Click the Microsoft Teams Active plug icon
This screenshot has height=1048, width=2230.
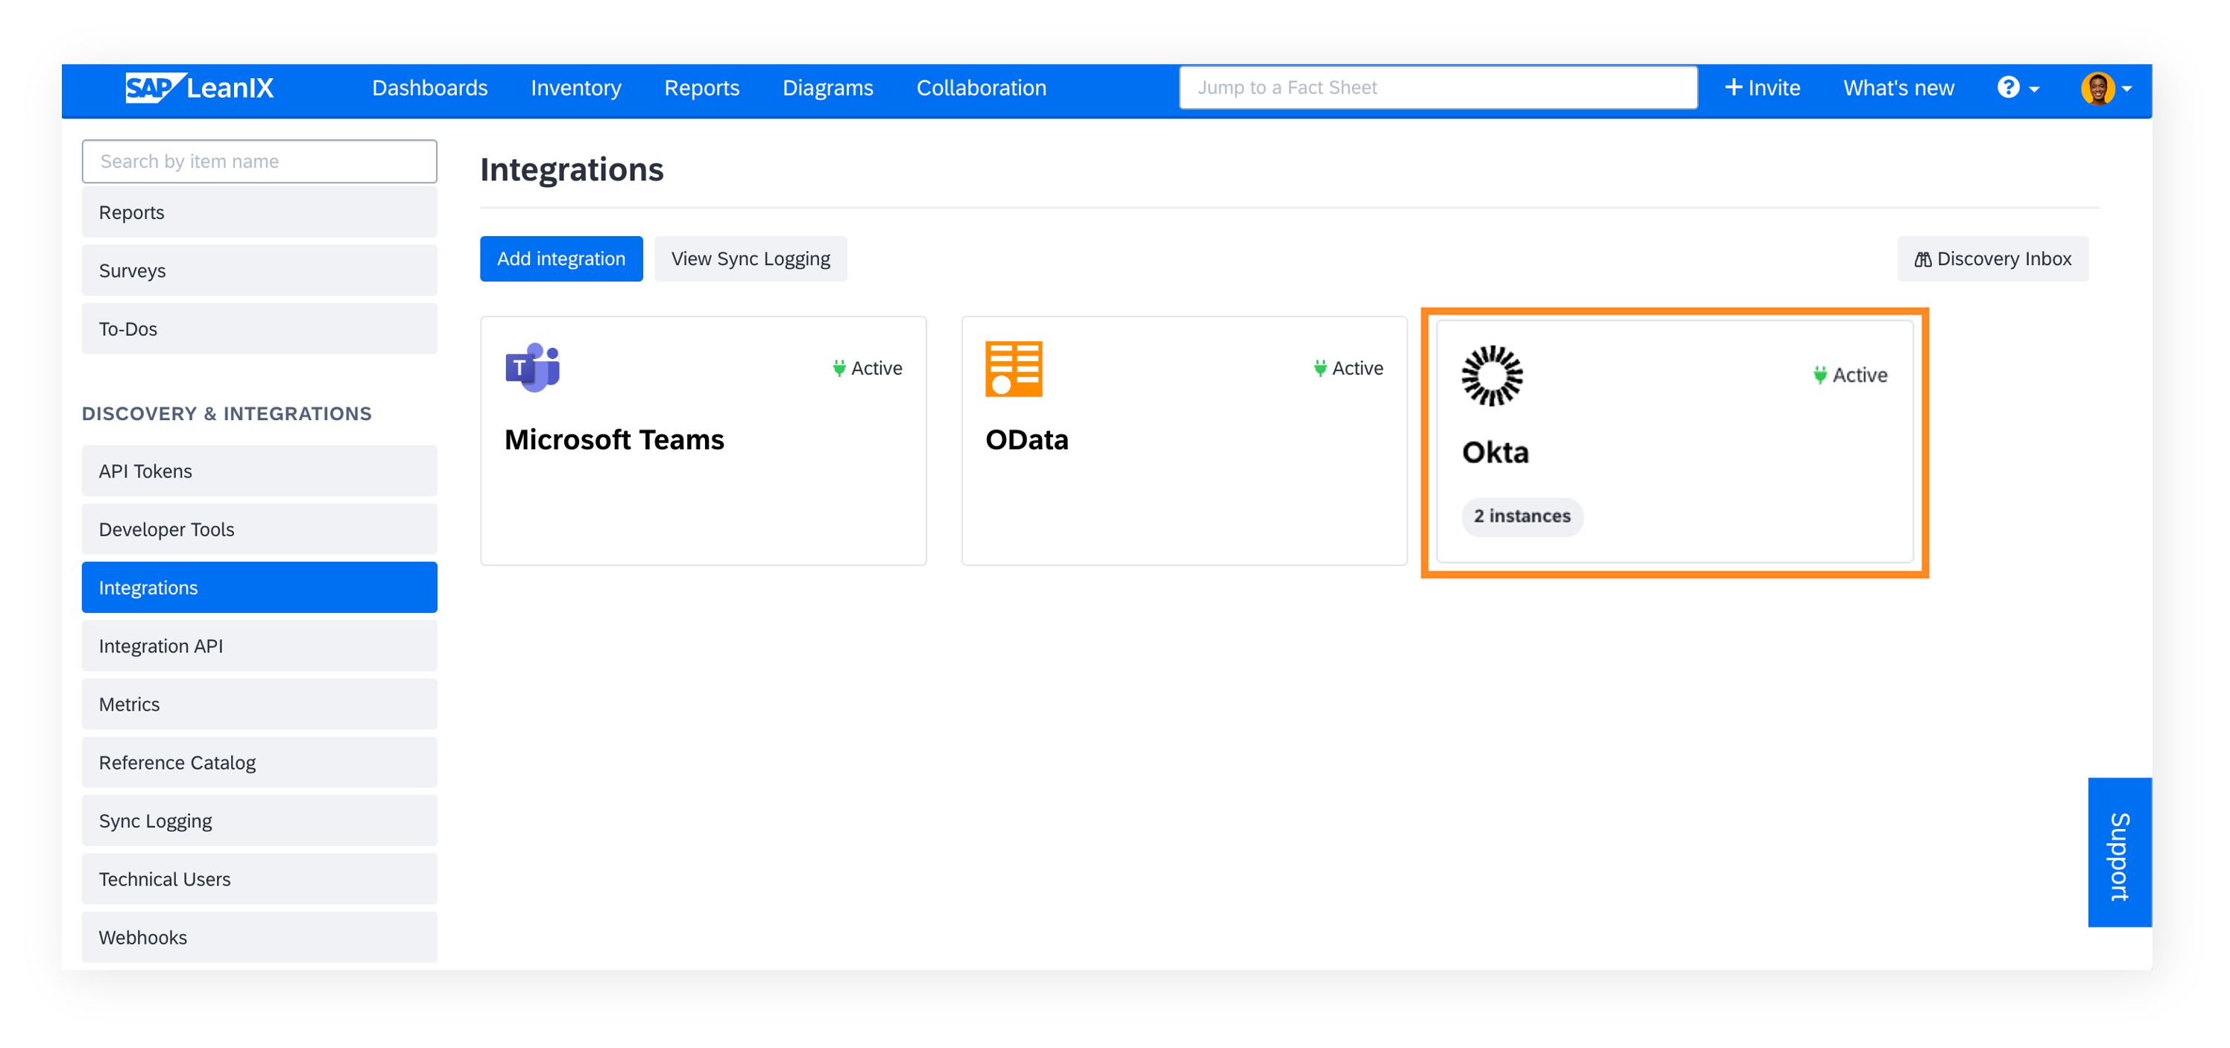pos(838,368)
